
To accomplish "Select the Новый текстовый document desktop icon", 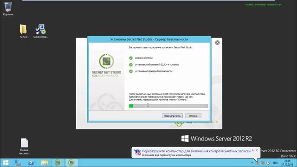I will tap(24, 146).
